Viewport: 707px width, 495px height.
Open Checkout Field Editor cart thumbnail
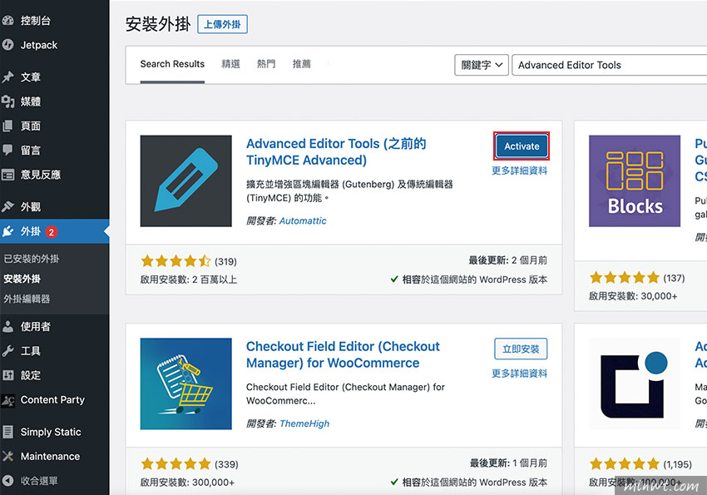coord(185,384)
